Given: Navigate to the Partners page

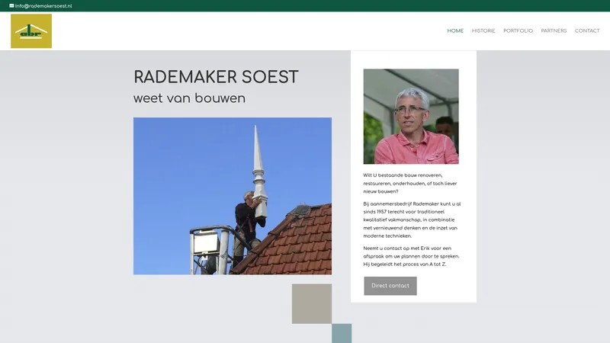Looking at the screenshot, I should point(554,30).
